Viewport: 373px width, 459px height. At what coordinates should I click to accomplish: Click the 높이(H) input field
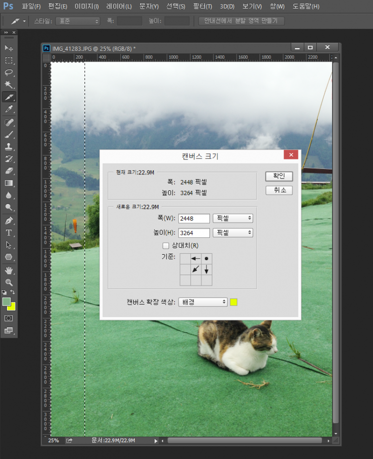coord(194,233)
